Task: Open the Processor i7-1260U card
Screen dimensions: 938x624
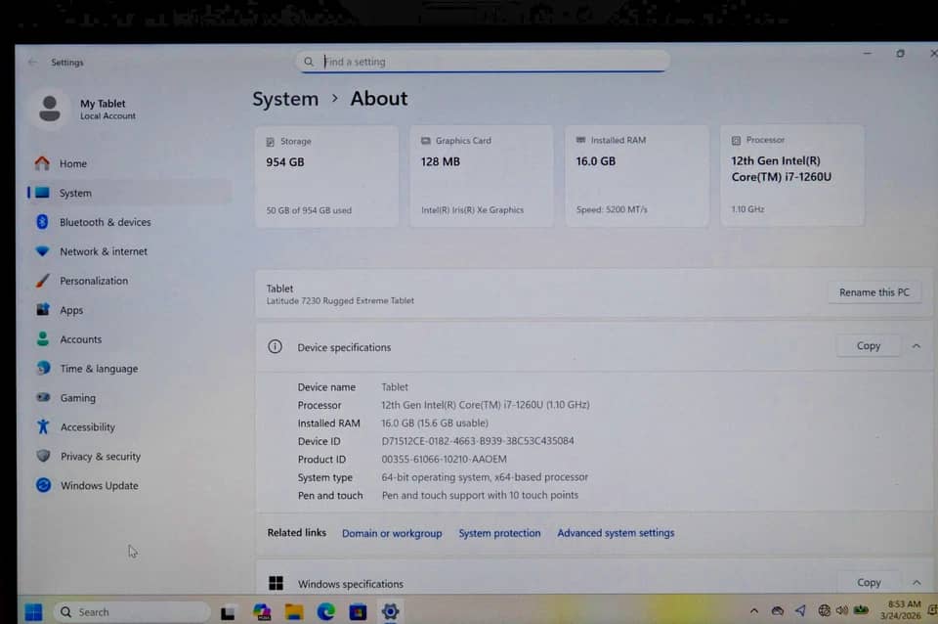Action: pyautogui.click(x=792, y=175)
